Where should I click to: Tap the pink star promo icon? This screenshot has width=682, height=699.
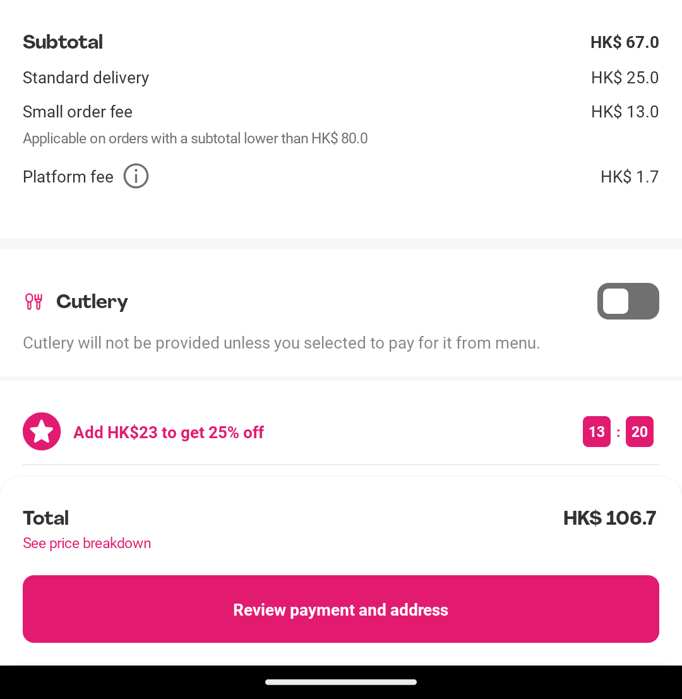[42, 431]
